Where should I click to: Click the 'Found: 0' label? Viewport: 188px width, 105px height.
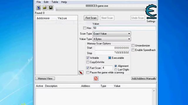click(x=40, y=13)
